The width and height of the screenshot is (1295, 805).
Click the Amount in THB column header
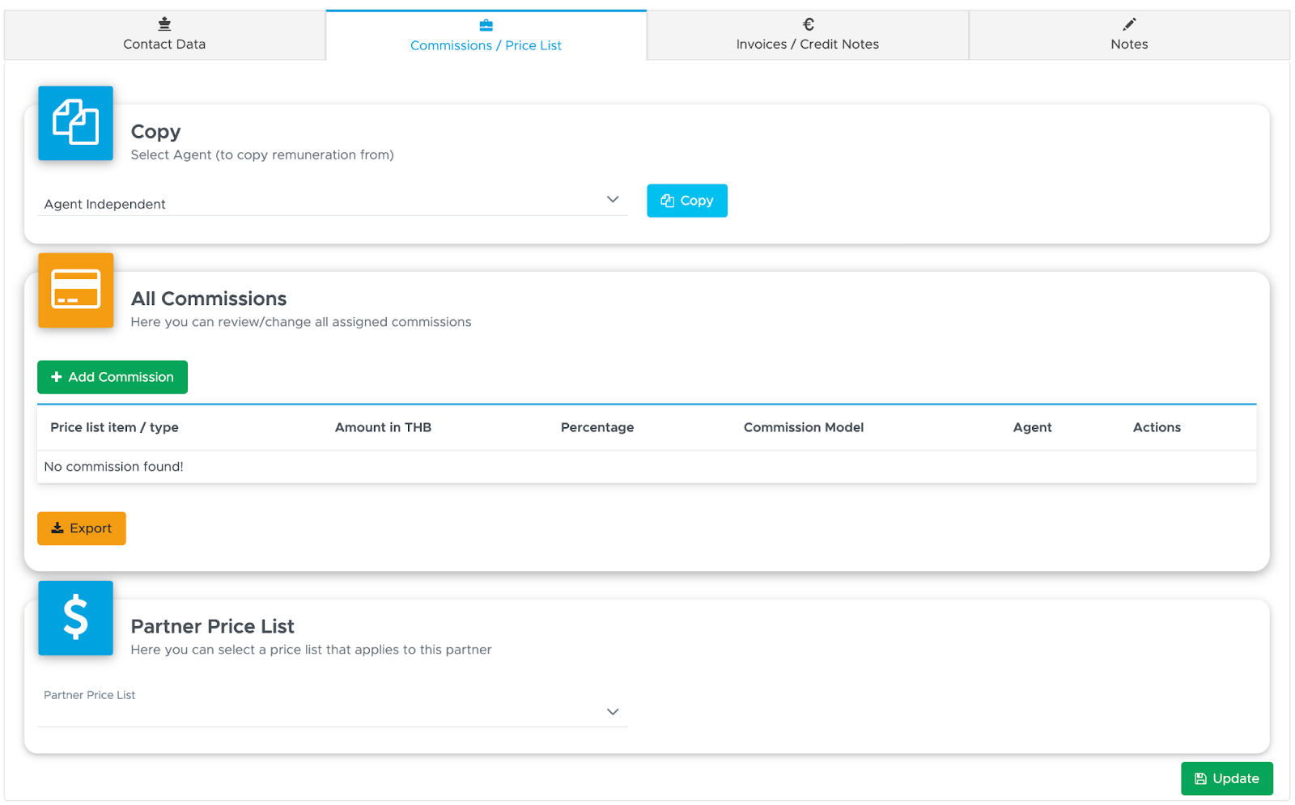pos(383,427)
